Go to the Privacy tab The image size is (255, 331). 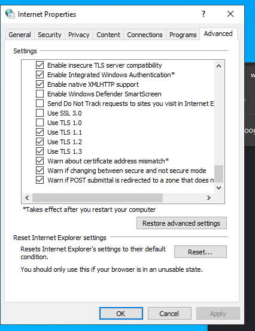pos(79,35)
